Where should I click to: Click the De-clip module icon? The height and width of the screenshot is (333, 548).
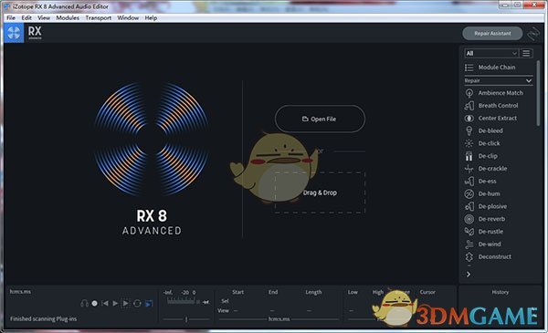[469, 156]
